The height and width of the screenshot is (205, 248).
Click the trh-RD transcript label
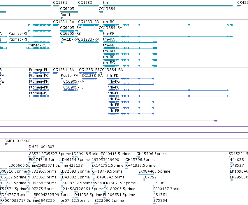click(109, 51)
